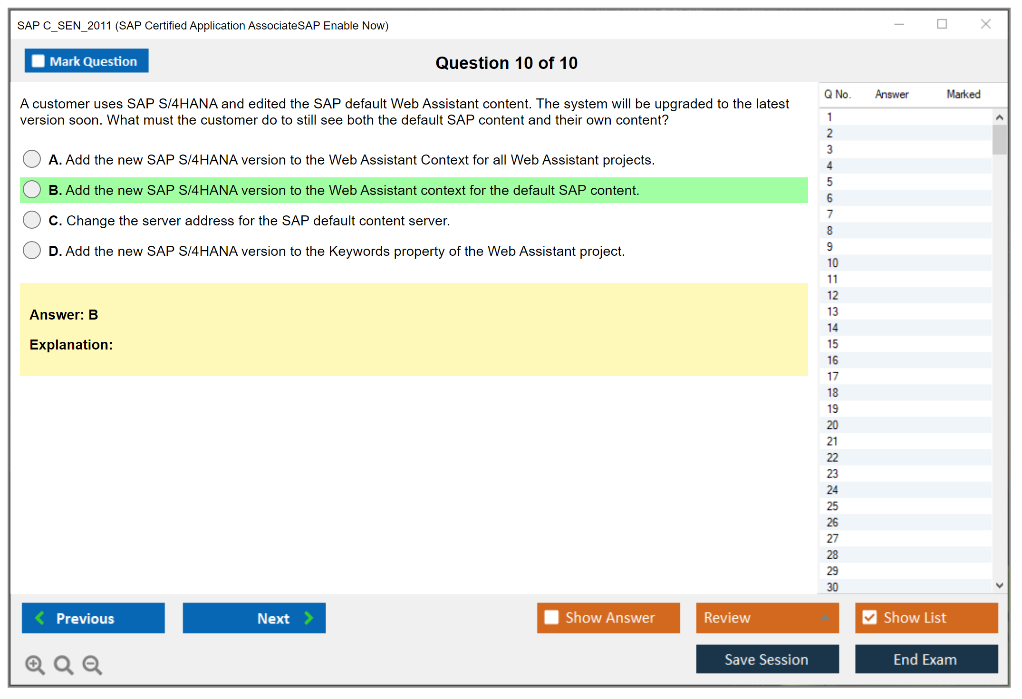Toggle the Show Answer checkbox

[551, 617]
